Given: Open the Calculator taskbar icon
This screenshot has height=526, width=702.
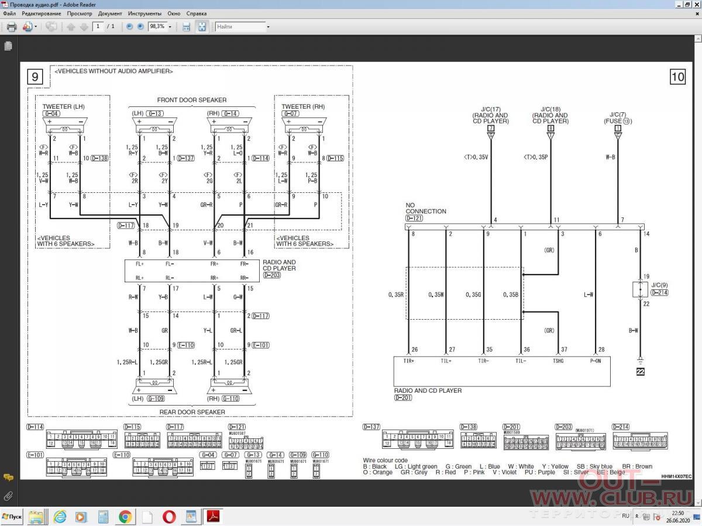Looking at the screenshot, I should pos(103,517).
